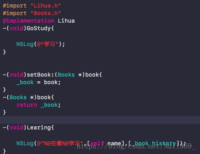This screenshot has height=154, width=200.
Task: Click the NSLog format string "%@在看%@学习"
Action: tap(60, 143)
